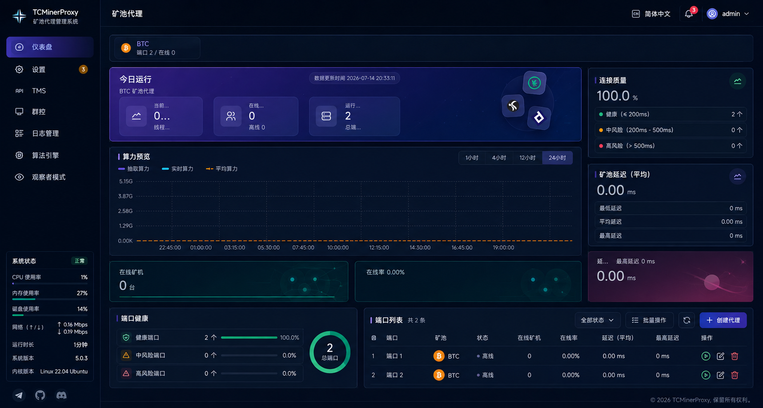This screenshot has height=408, width=763.
Task: Open 观察者模式 in sidebar
Action: coord(50,177)
